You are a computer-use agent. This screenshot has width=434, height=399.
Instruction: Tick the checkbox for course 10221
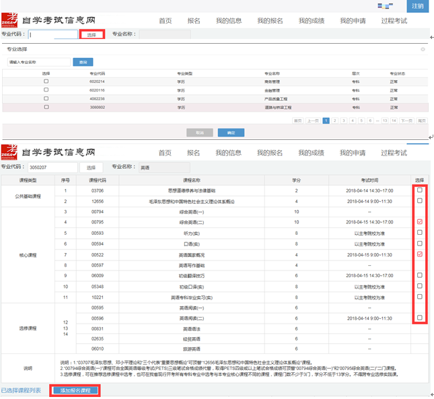pos(420,297)
